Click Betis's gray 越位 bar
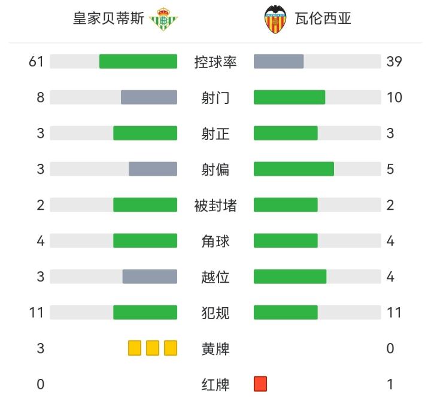The image size is (431, 398). tap(150, 277)
